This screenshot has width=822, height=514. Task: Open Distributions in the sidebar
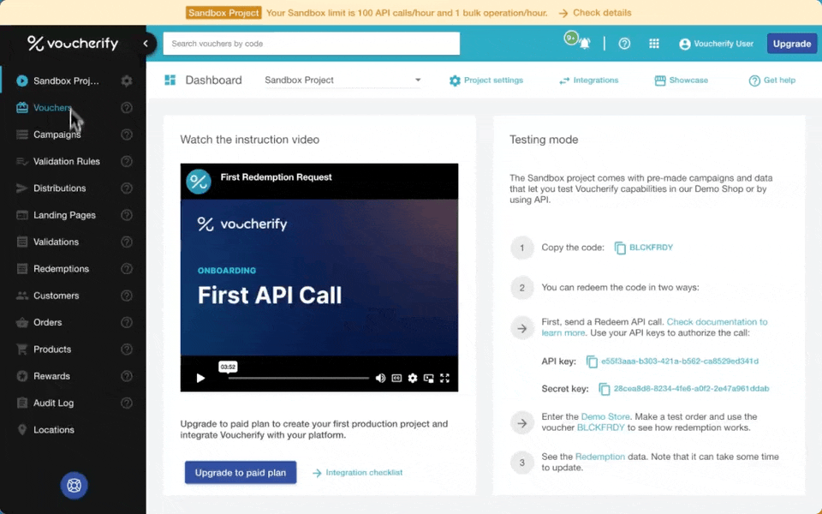click(x=60, y=188)
